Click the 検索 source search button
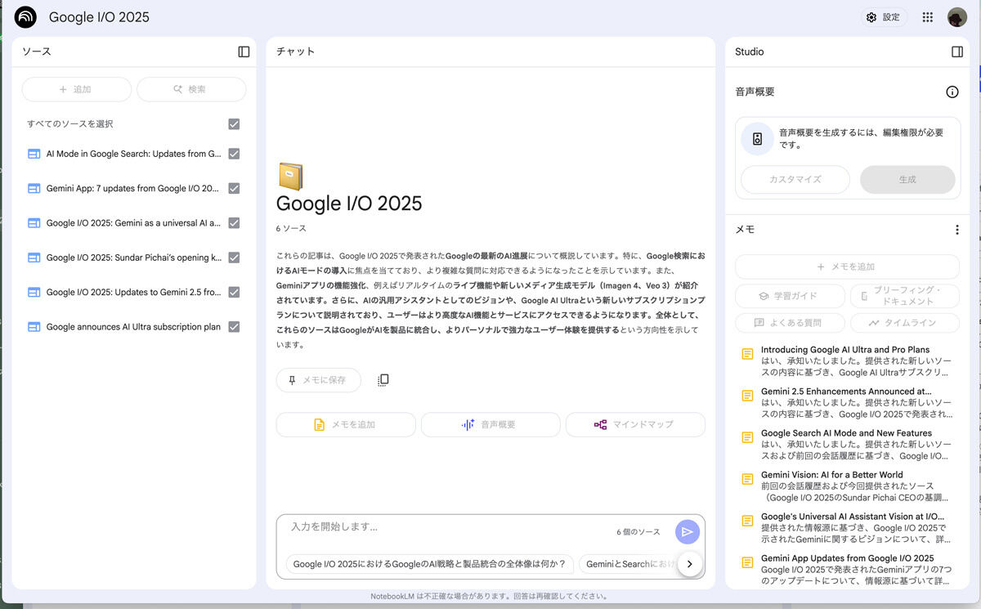Viewport: 981px width, 609px height. 190,89
